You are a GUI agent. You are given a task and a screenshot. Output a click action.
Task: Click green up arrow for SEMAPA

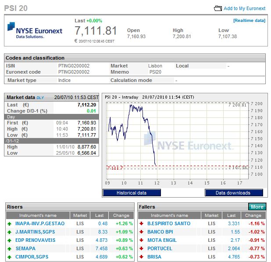click(x=10, y=248)
